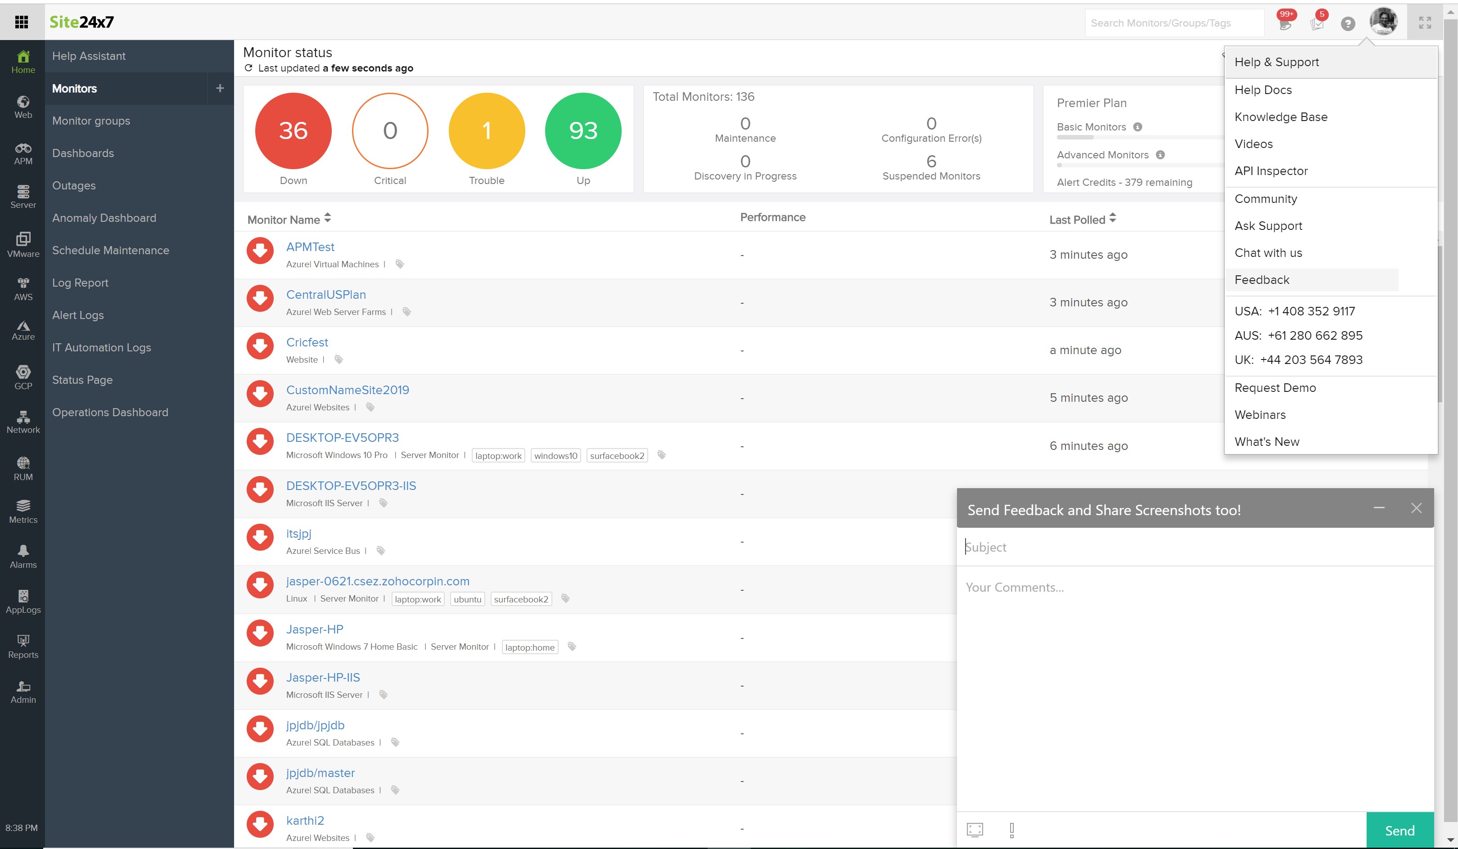Open the CentralUSPlan monitor link
Viewport: 1458px width, 849px height.
pos(326,294)
